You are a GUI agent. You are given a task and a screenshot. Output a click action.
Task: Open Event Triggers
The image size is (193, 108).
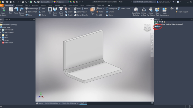[x=182, y=12]
